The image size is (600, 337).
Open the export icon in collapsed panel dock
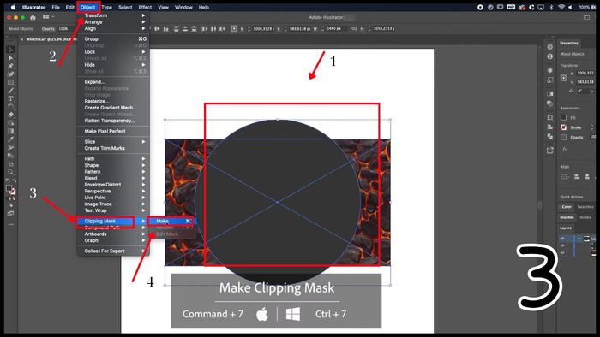click(550, 151)
